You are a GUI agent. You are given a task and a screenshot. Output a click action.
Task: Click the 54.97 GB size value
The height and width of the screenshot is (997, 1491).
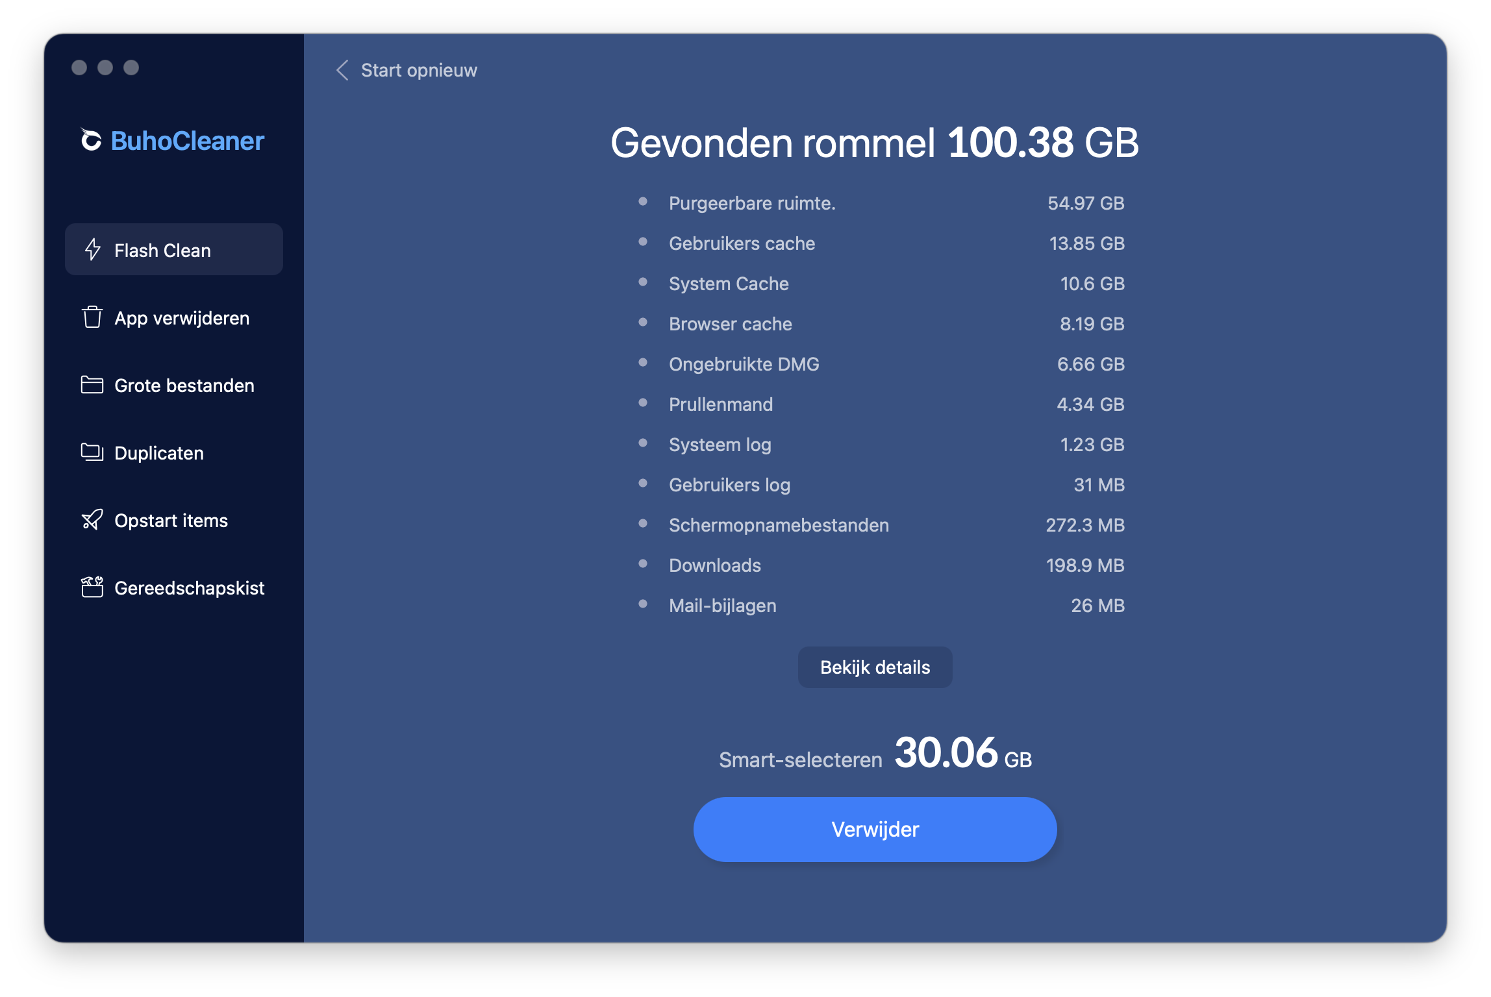tap(1086, 203)
